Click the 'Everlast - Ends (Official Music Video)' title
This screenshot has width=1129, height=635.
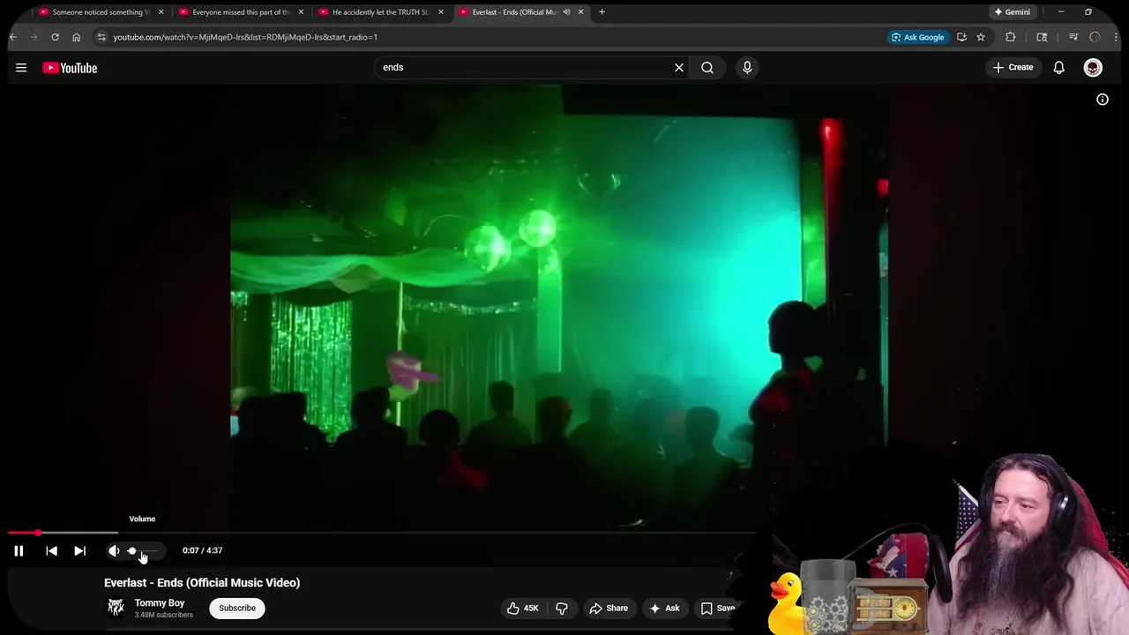[202, 582]
